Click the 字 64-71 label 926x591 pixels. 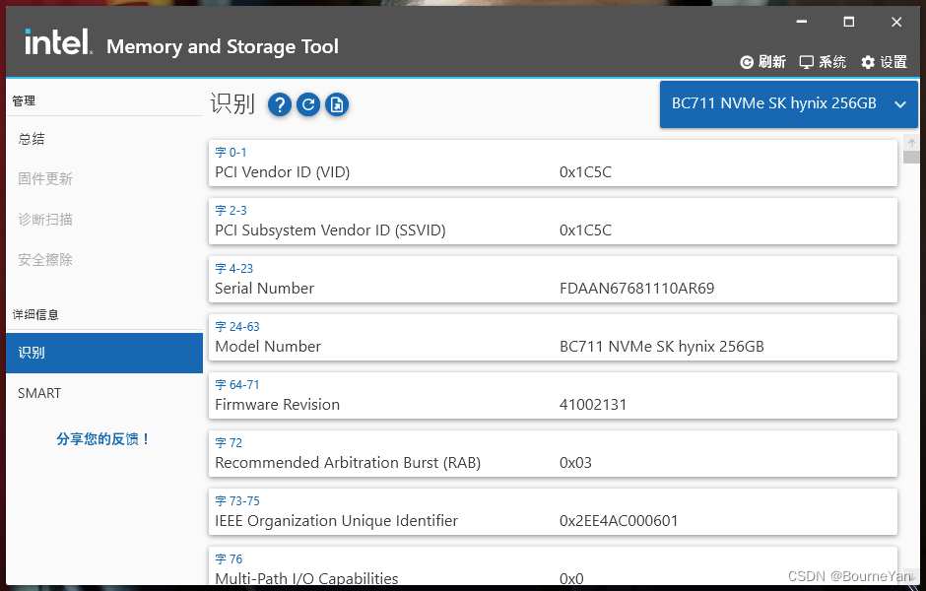pyautogui.click(x=236, y=385)
